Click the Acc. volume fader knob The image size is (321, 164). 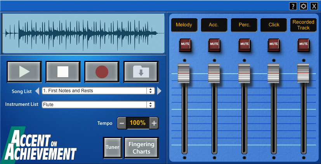coord(214,73)
